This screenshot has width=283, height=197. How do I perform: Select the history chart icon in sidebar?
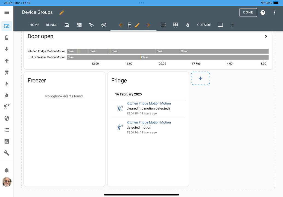7,141
